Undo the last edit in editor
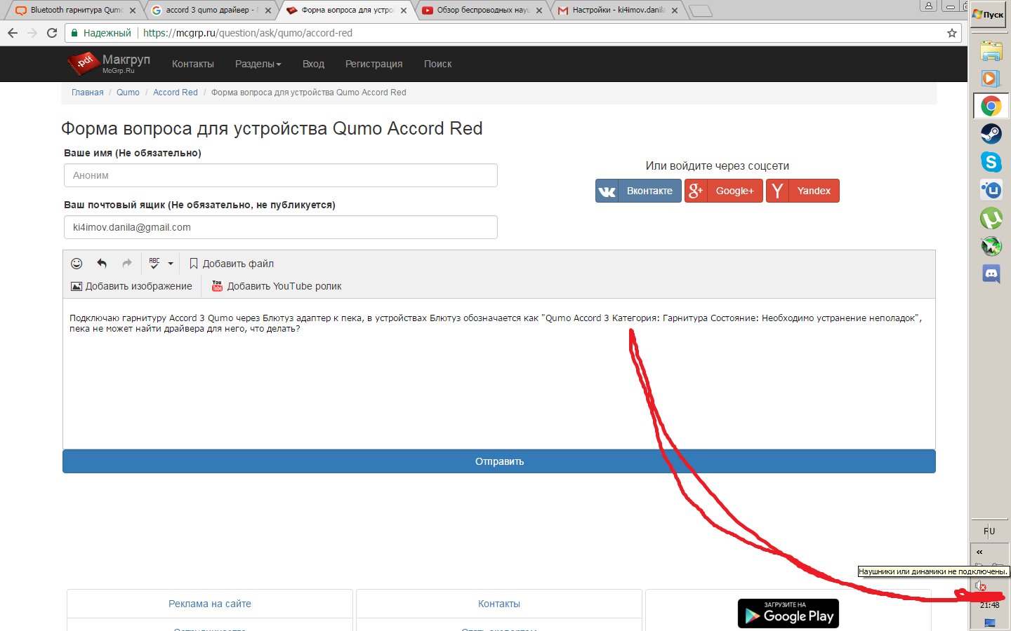1011x631 pixels. click(102, 264)
